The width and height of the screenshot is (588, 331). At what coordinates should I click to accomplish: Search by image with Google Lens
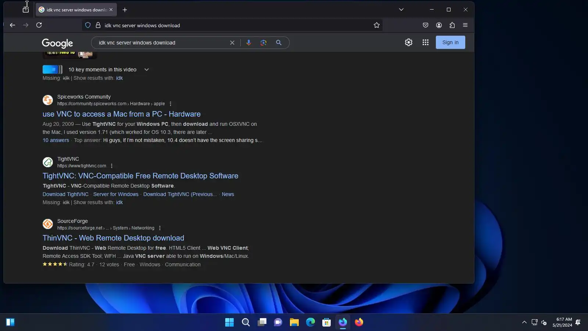pos(263,43)
